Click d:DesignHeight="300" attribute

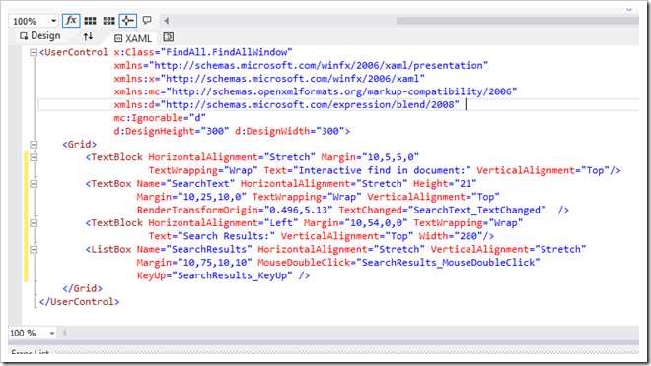tap(171, 131)
